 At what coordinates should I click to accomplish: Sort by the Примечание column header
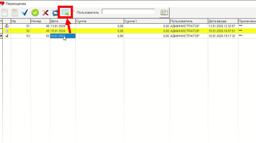click(x=247, y=21)
